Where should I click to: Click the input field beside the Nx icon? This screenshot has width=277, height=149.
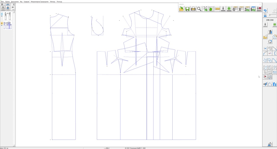272,15
